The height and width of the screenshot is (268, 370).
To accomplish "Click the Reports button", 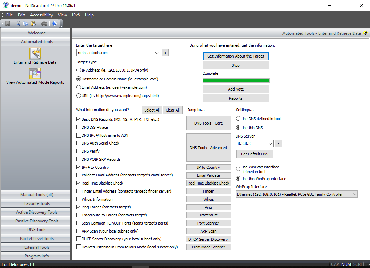I will [236, 98].
